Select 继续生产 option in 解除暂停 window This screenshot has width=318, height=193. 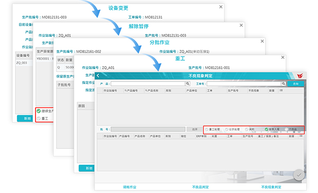click(x=45, y=111)
